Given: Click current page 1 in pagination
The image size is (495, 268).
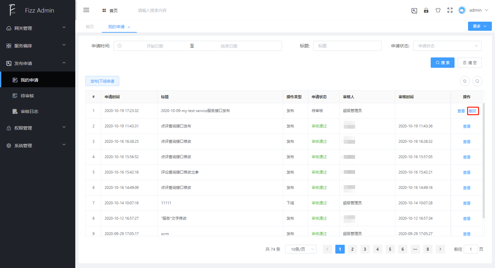Looking at the screenshot, I should (340, 249).
